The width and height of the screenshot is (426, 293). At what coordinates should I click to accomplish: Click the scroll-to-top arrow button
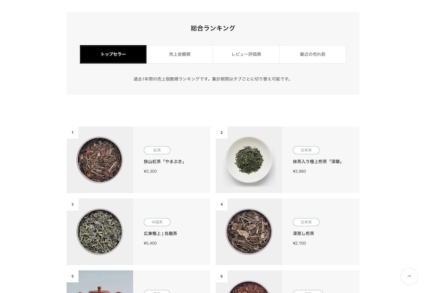point(409,276)
